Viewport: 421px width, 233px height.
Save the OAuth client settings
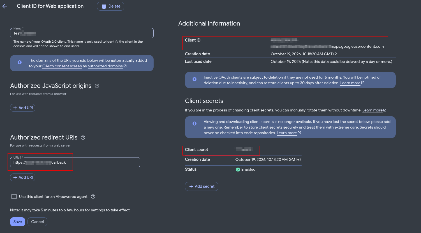18,222
